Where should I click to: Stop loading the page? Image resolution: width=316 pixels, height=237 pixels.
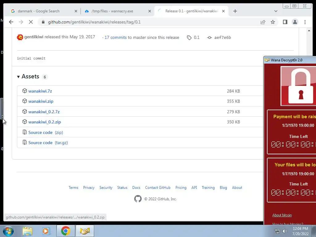(31, 22)
